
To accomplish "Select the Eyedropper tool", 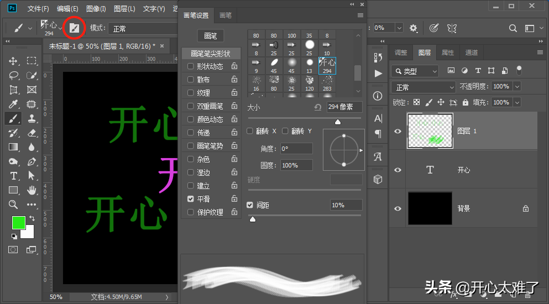I will (13, 104).
